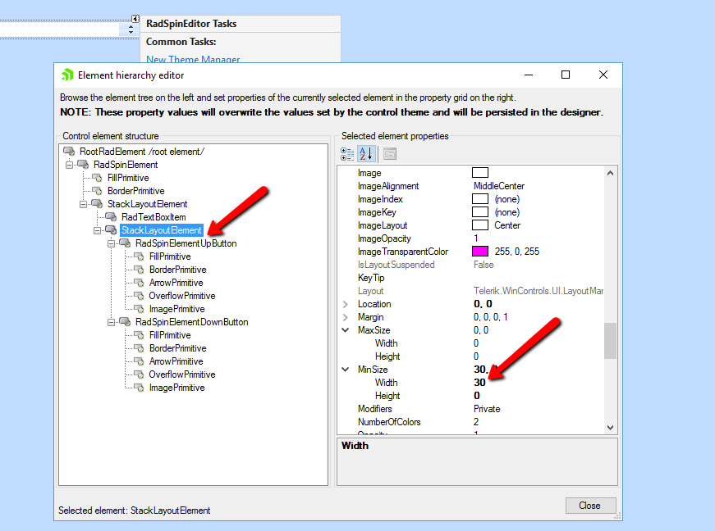The width and height of the screenshot is (715, 531).
Task: Click the Telerik logo in the title bar
Action: (x=67, y=75)
